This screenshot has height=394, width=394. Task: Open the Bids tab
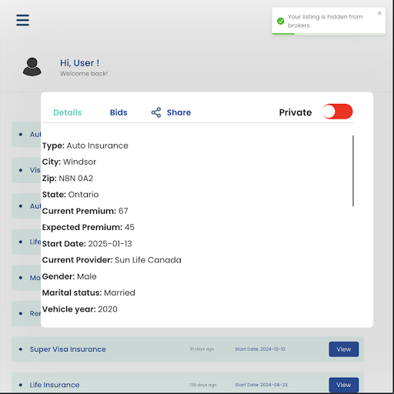point(119,112)
